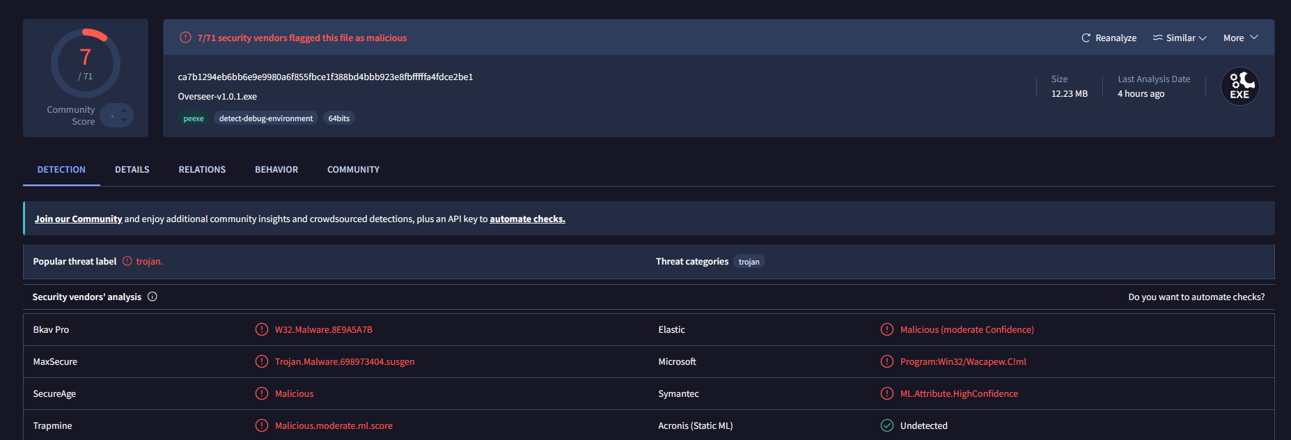Upvote the community score arrow
Image resolution: width=1291 pixels, height=440 pixels.
pos(124,110)
